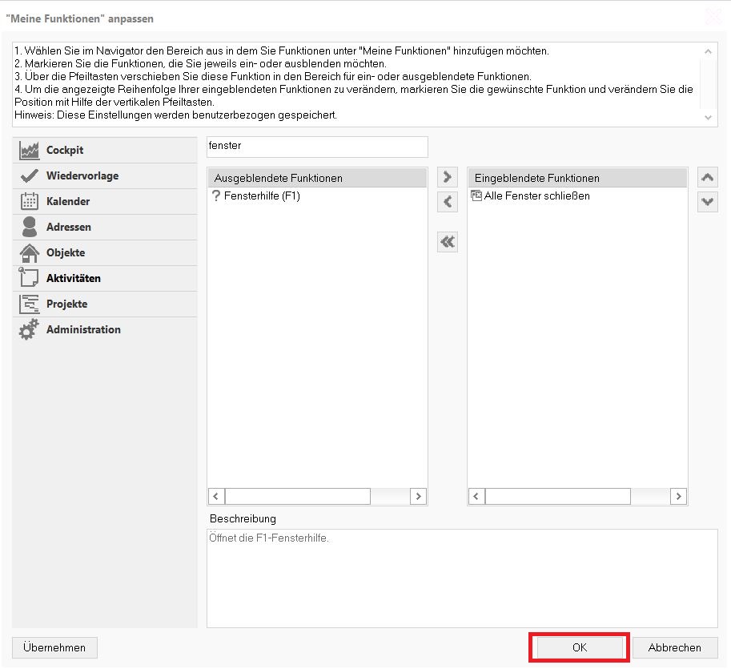Select Alle Fenster schließen entry
This screenshot has width=731, height=669.
tap(536, 195)
